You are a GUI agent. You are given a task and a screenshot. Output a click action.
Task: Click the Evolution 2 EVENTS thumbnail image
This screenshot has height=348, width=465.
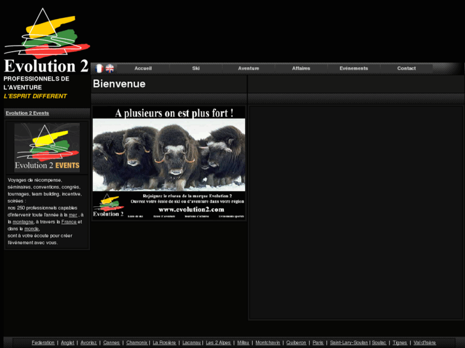click(x=47, y=148)
